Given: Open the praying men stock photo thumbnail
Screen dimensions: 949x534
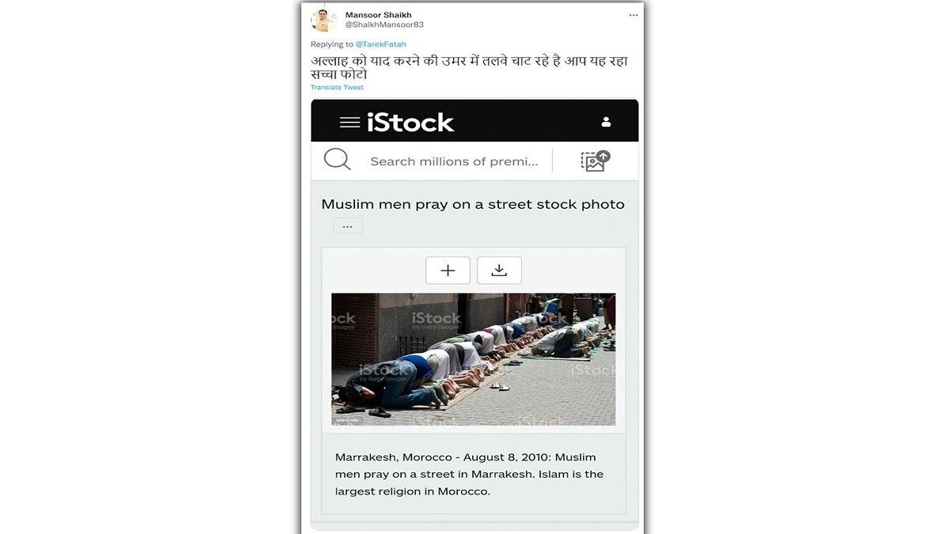Looking at the screenshot, I should (x=474, y=359).
